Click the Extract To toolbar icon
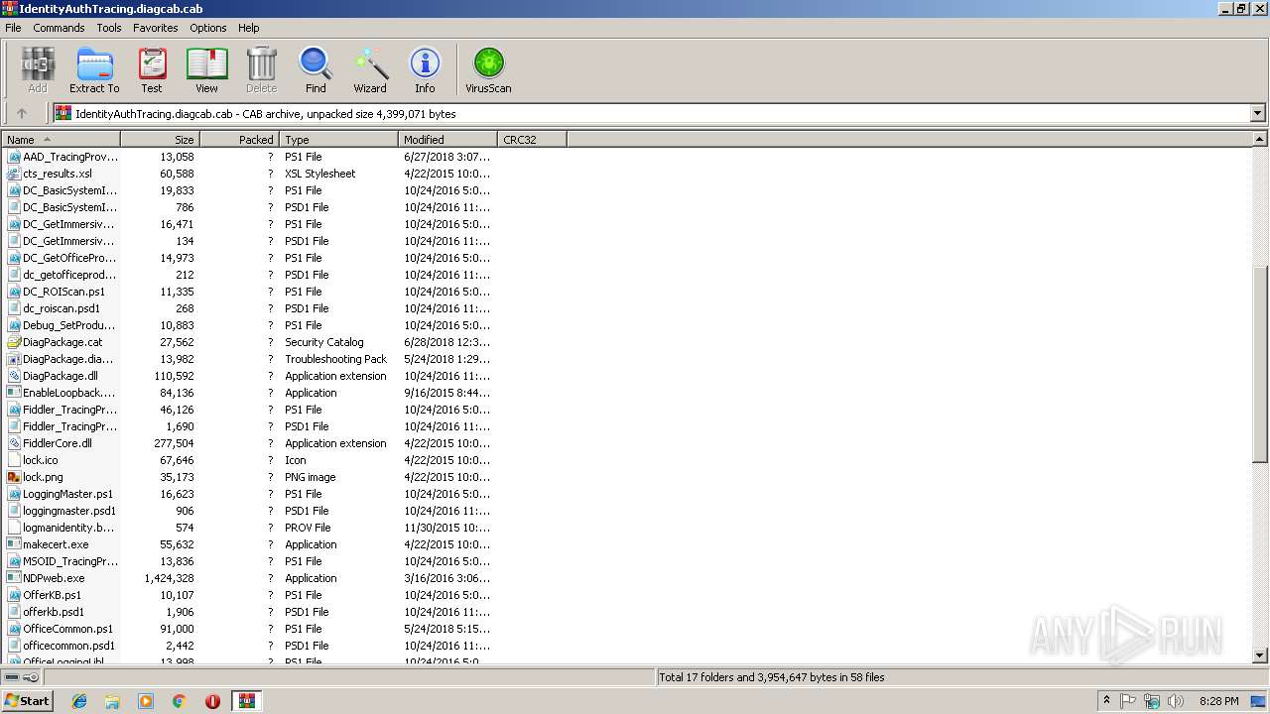The image size is (1270, 714). pyautogui.click(x=94, y=70)
